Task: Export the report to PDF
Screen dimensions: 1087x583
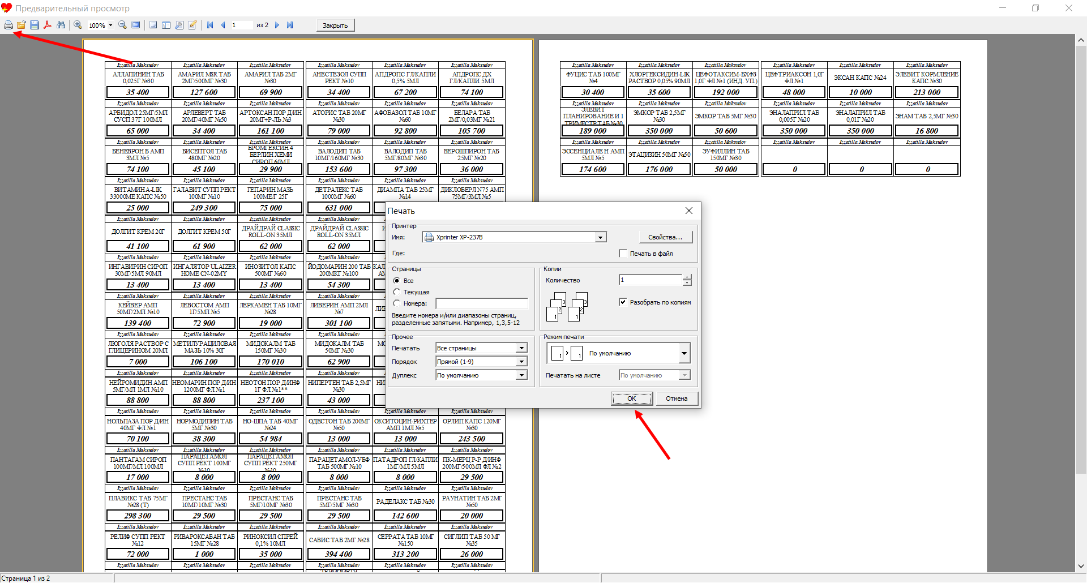Action: 48,25
